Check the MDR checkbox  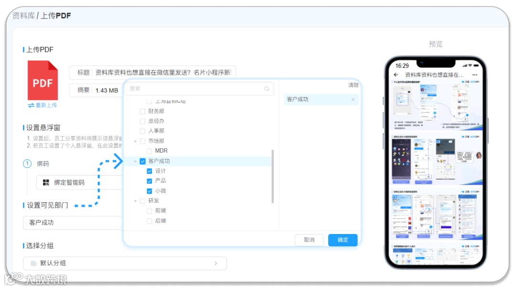(x=150, y=151)
